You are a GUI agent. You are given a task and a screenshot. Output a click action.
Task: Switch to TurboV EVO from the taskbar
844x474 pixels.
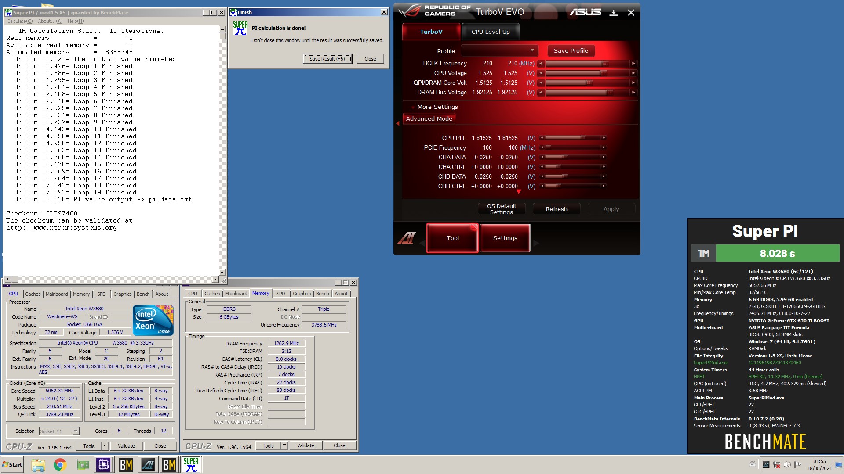click(x=148, y=465)
